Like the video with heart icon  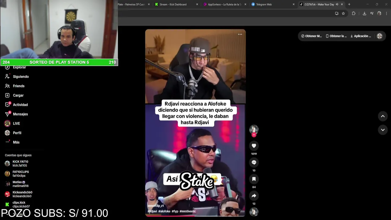pyautogui.click(x=254, y=146)
